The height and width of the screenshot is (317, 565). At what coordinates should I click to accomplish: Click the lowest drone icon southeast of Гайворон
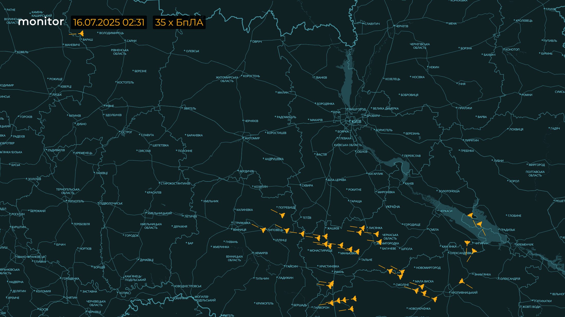(x=351, y=309)
